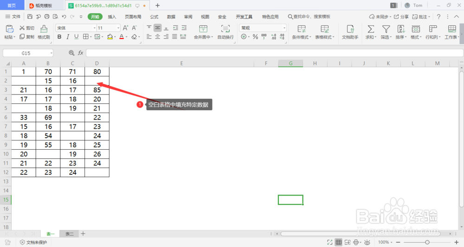Open the Name Box G15 dropdown
The width and height of the screenshot is (464, 247).
click(51, 53)
